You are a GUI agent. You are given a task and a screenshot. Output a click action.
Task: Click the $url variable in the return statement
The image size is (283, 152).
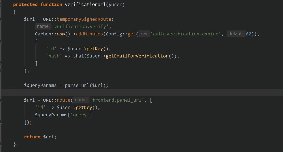(x=48, y=137)
